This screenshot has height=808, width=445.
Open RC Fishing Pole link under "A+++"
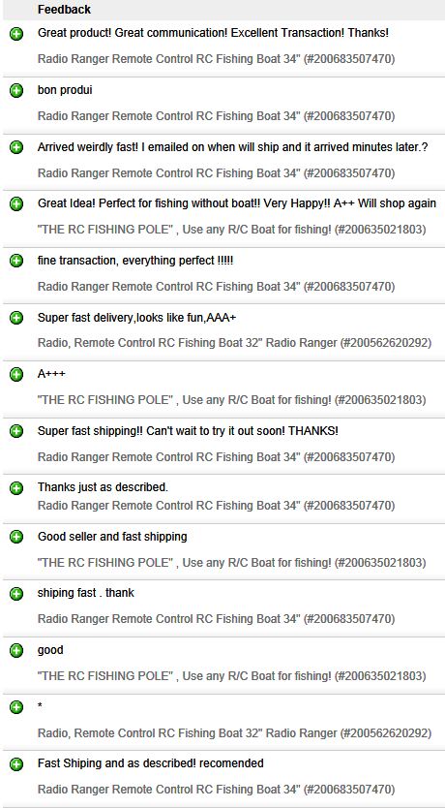[x=231, y=400]
